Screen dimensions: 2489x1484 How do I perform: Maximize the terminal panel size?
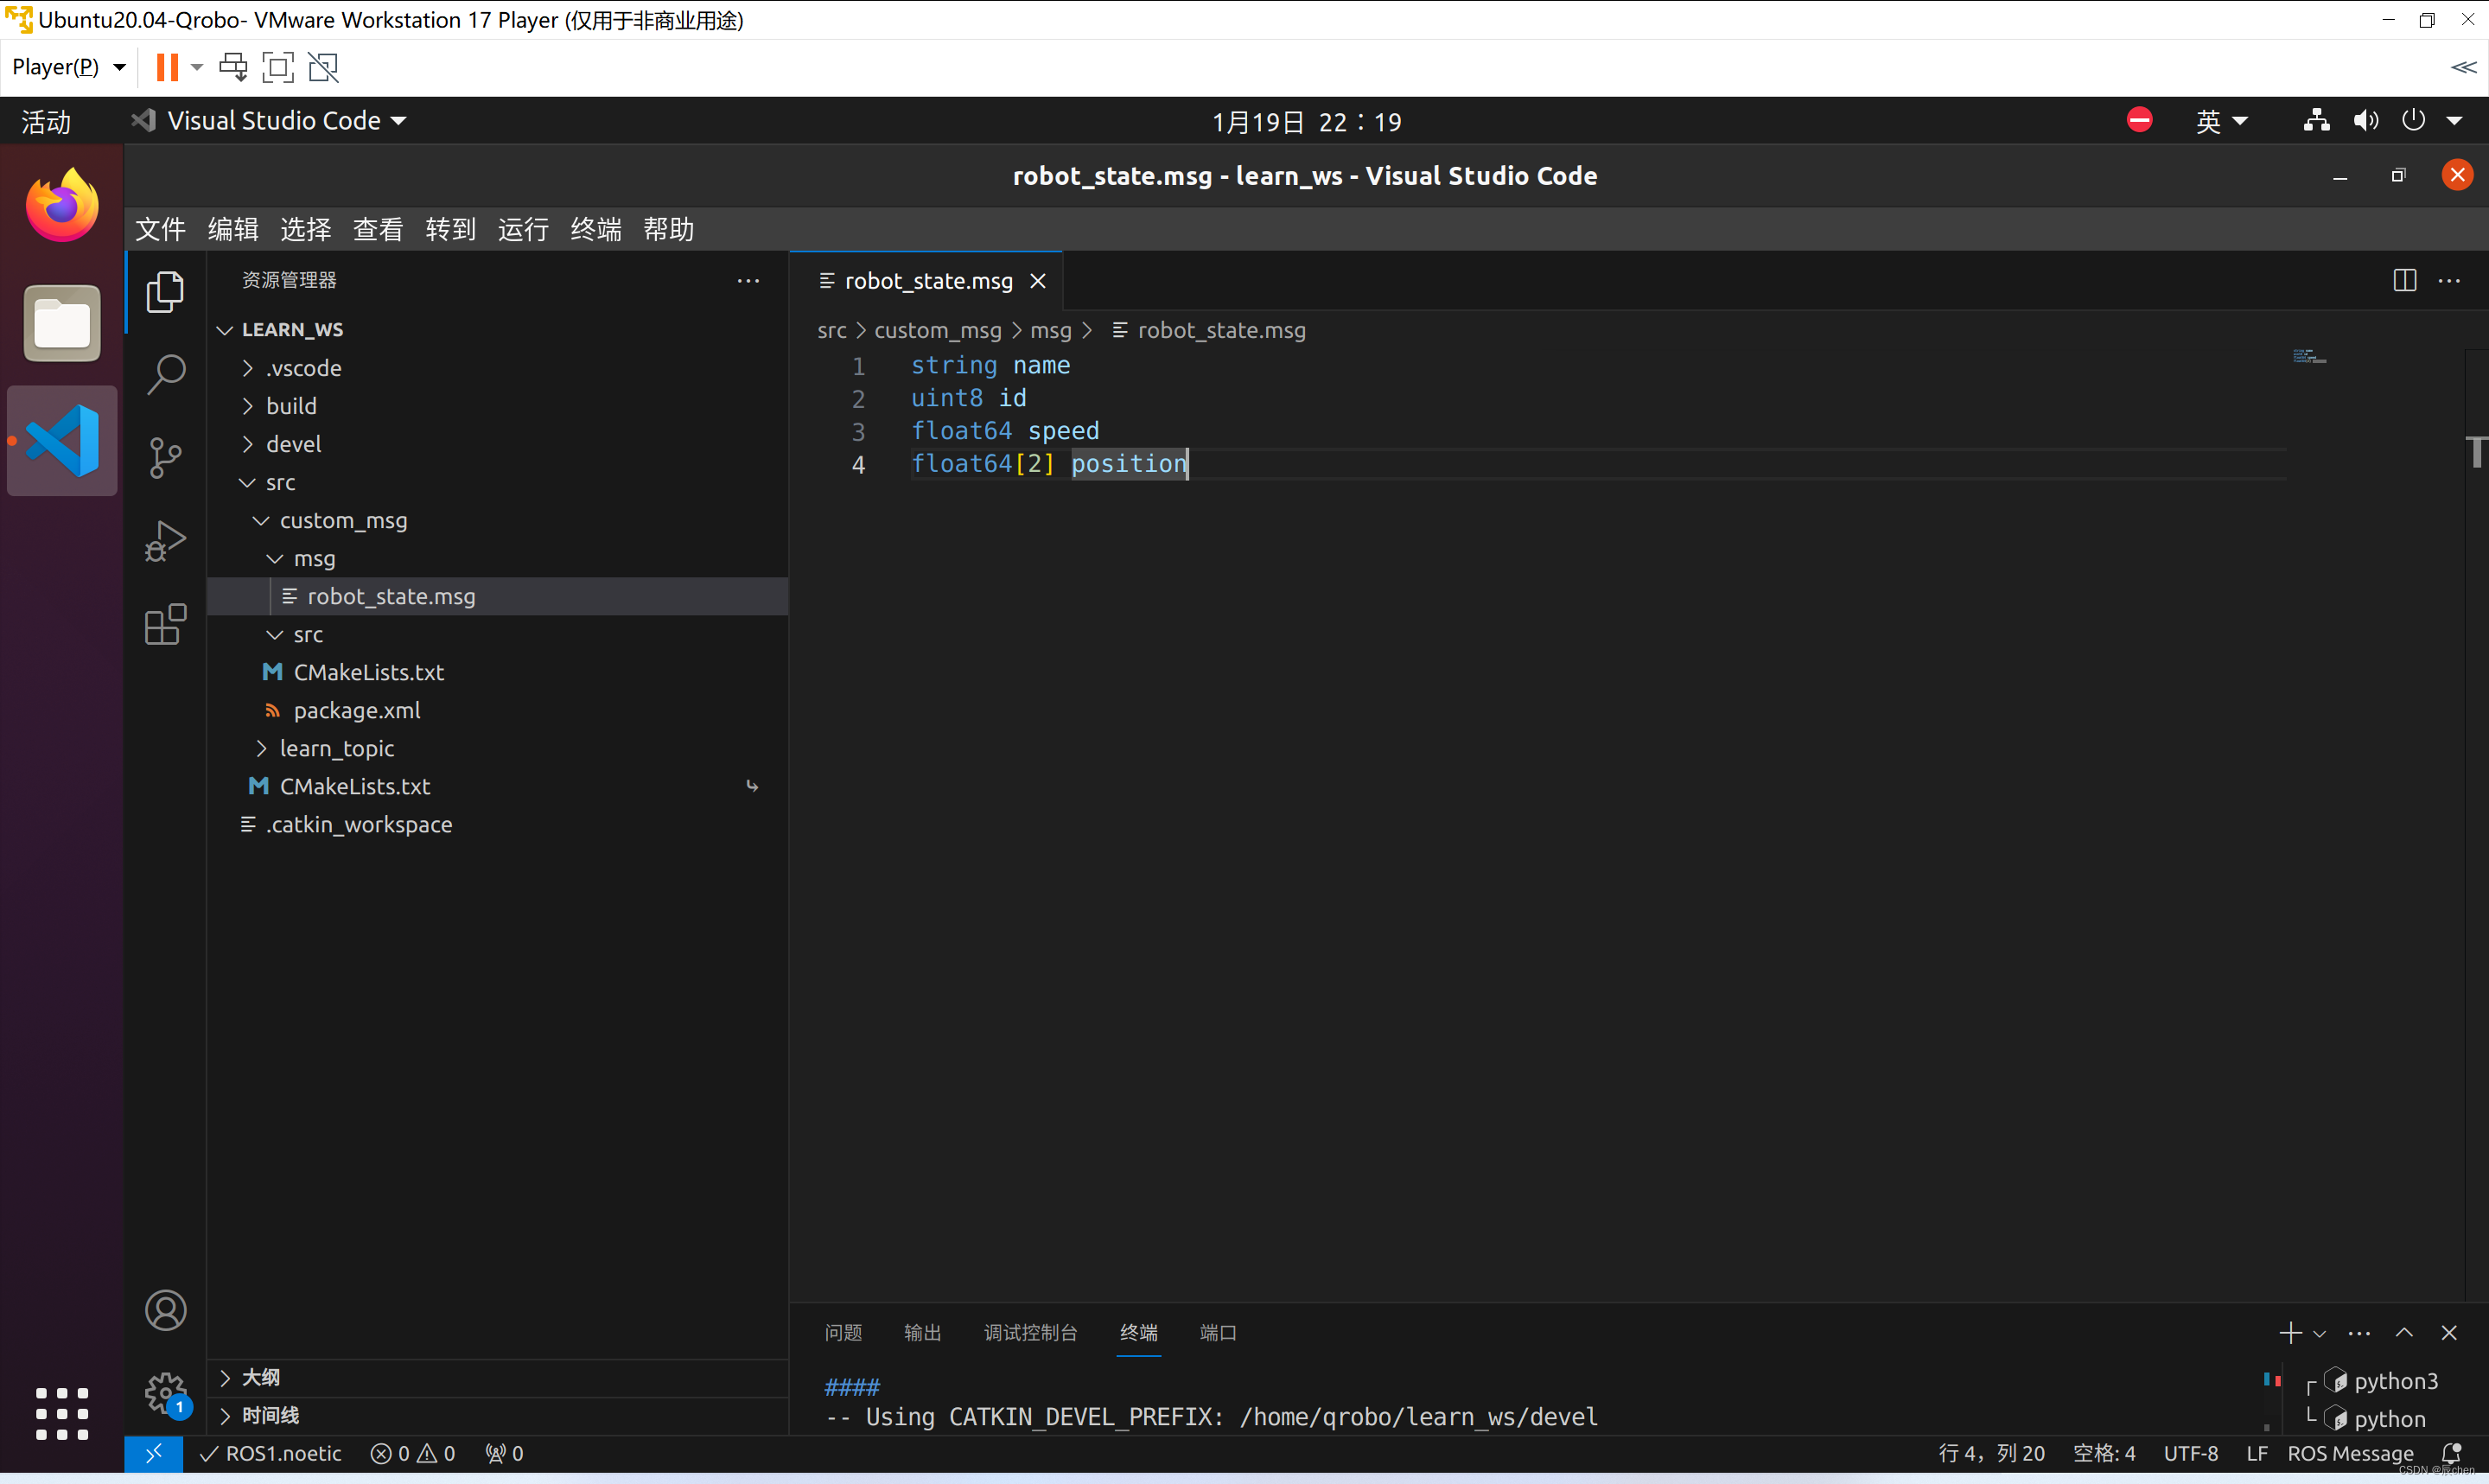(2404, 1333)
